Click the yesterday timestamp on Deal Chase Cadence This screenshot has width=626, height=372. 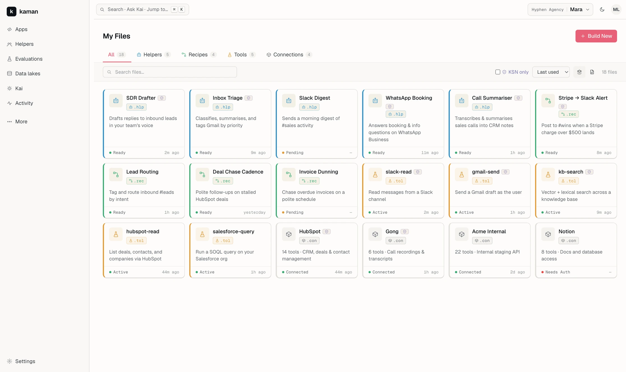pos(254,212)
